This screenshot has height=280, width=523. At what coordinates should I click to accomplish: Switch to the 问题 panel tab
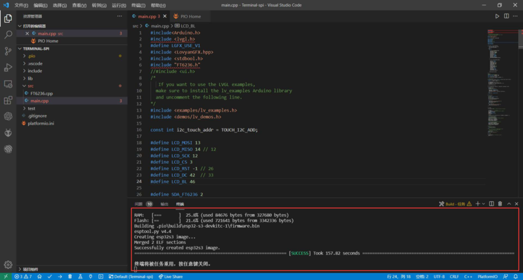coord(139,204)
